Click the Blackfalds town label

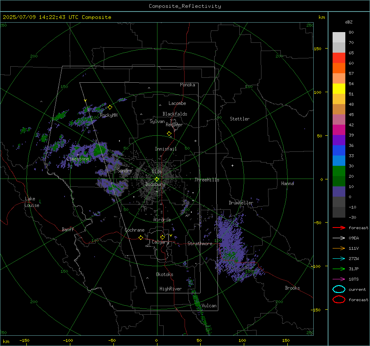point(175,114)
